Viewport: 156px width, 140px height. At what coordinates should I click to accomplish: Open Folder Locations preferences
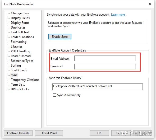pyautogui.click(x=22, y=37)
